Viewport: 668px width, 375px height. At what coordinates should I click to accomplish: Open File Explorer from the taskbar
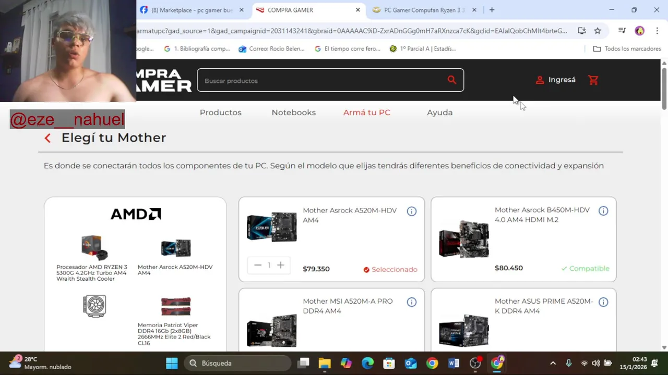click(x=325, y=363)
